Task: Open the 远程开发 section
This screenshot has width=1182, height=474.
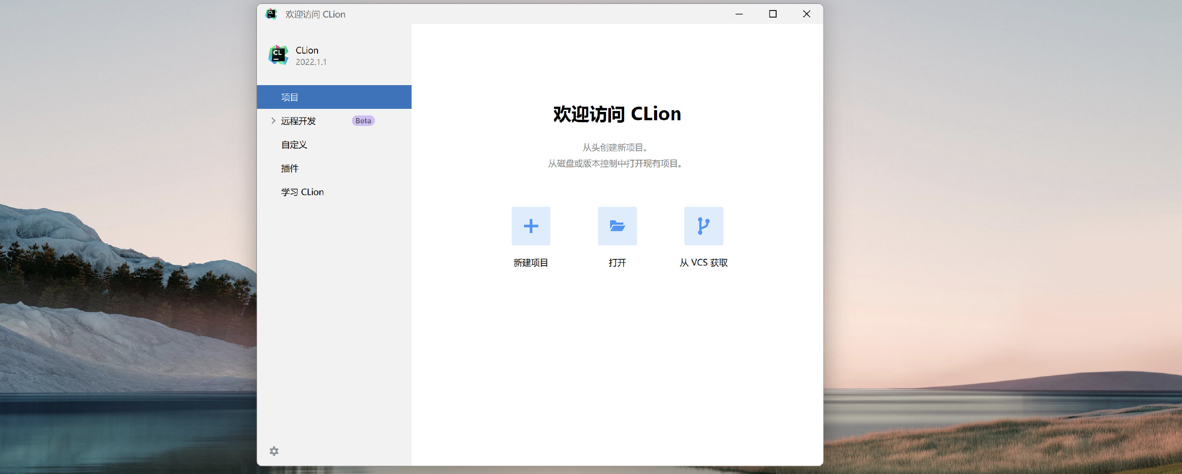Action: (298, 121)
